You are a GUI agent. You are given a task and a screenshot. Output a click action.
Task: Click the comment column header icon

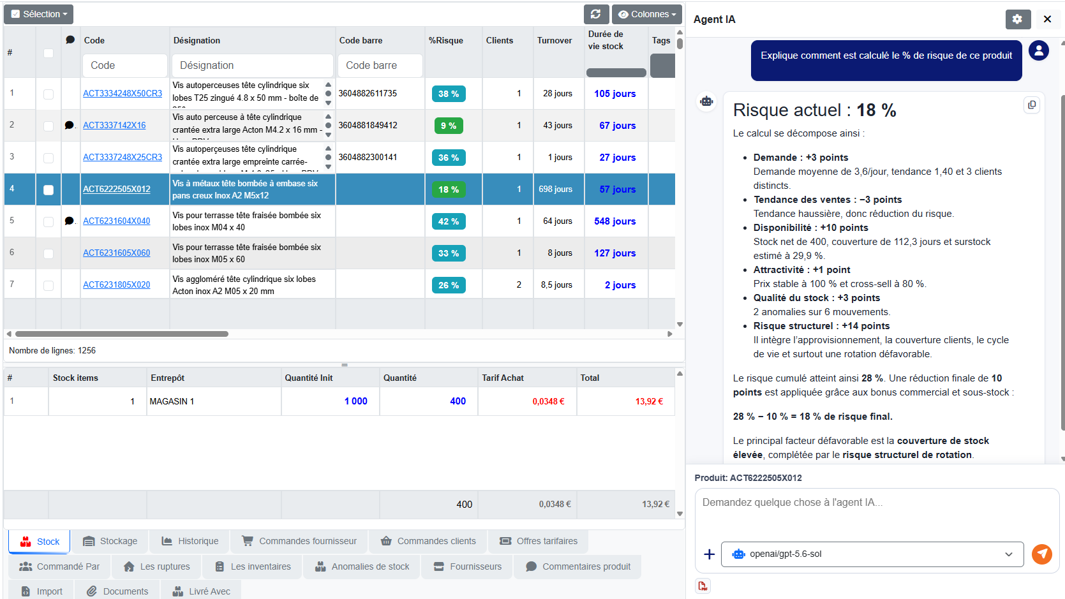(x=70, y=40)
